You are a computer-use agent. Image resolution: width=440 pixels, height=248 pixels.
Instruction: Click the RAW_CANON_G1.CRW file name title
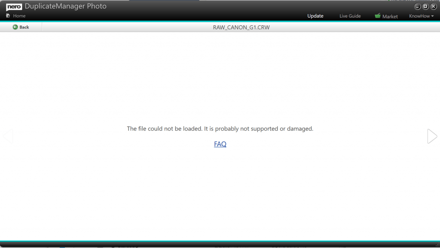(241, 27)
